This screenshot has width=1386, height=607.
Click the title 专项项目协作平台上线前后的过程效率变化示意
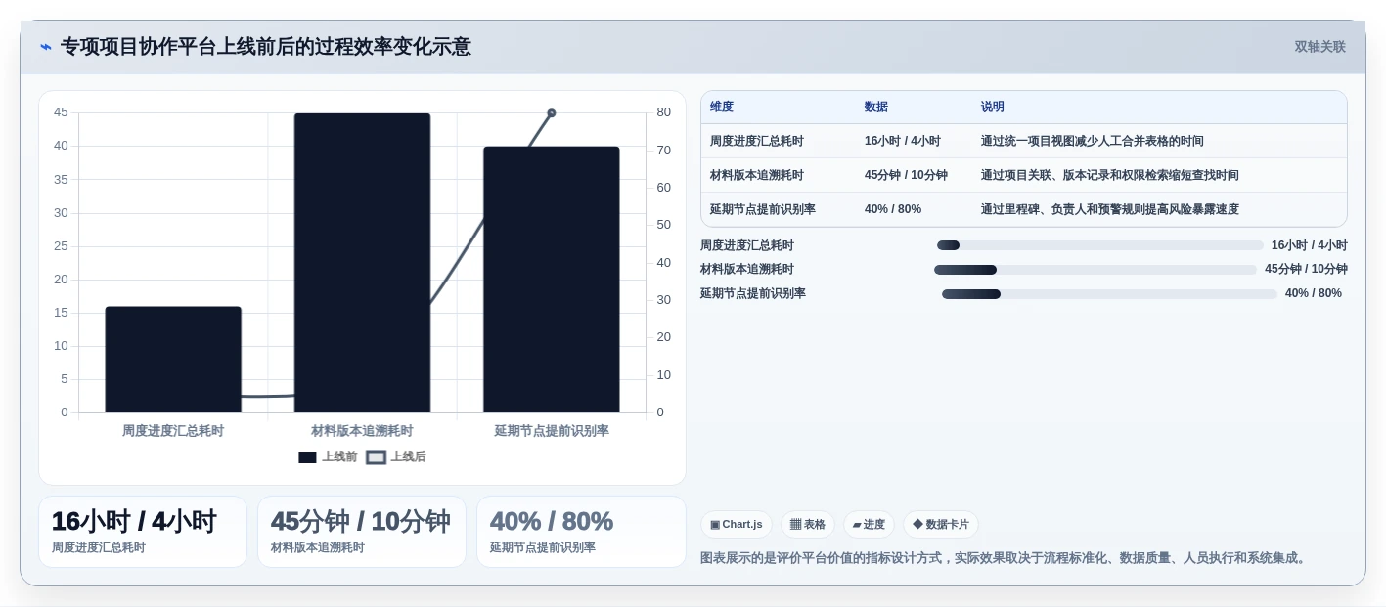tap(266, 47)
